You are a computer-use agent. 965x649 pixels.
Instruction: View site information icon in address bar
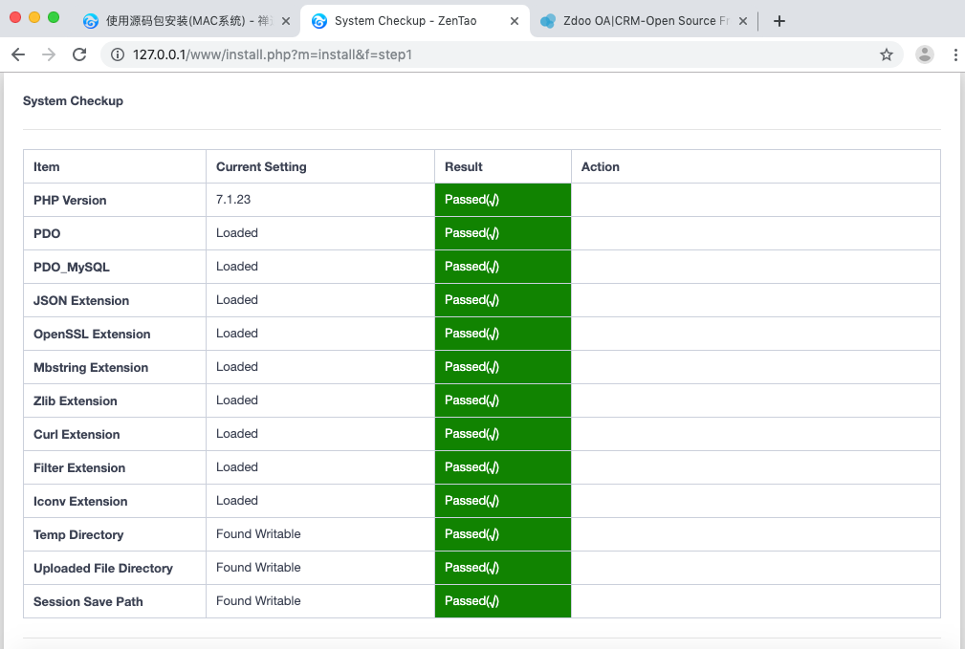pos(118,54)
